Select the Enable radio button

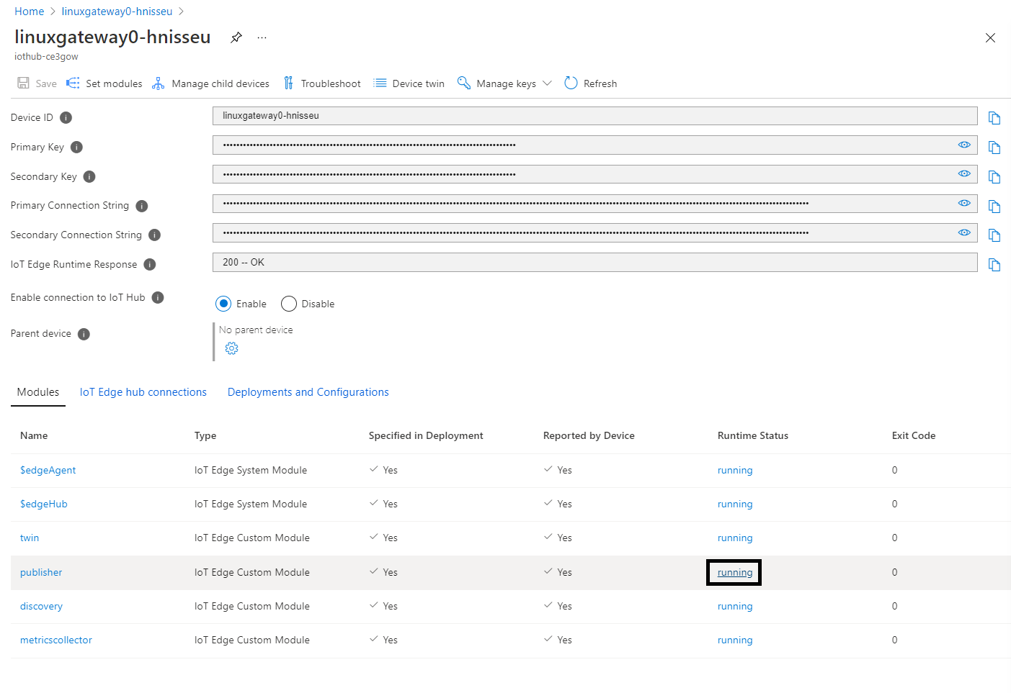coord(223,303)
